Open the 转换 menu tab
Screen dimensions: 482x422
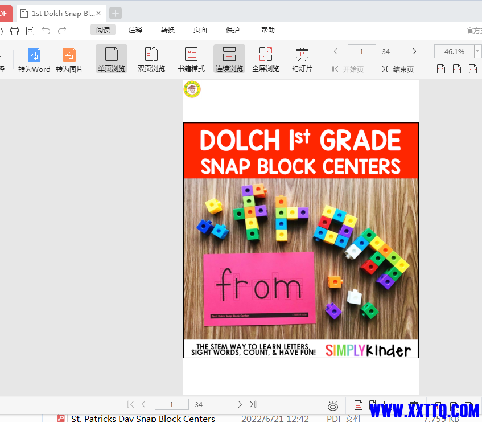168,30
